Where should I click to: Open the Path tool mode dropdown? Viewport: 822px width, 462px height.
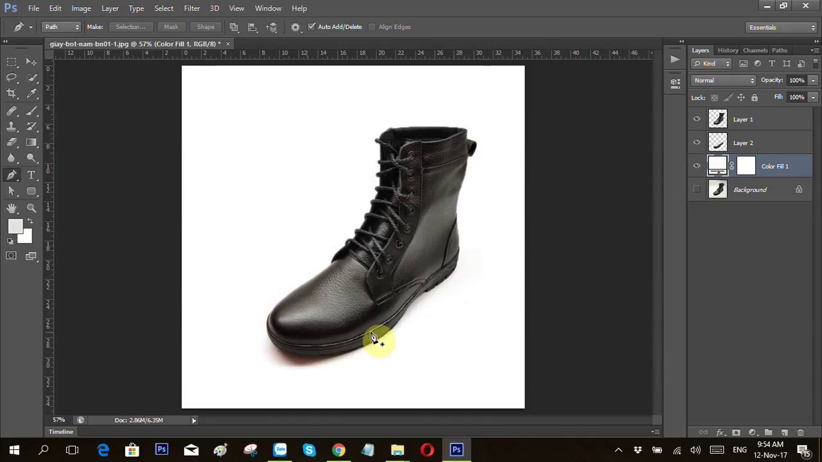point(62,27)
